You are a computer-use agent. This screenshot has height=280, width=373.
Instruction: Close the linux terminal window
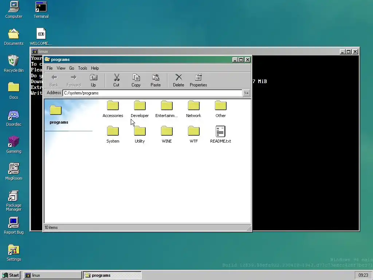pos(355,52)
